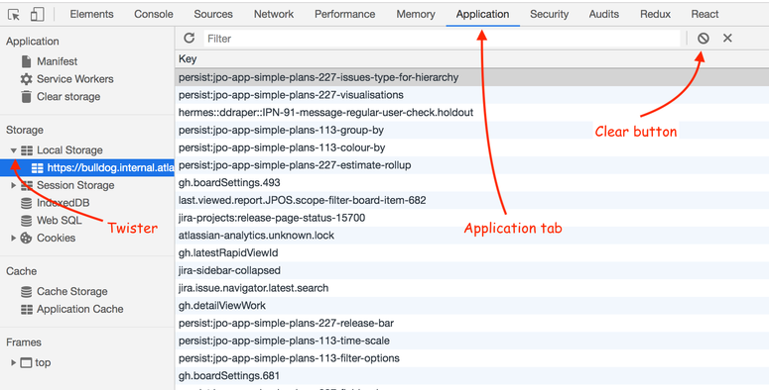Switch to the Console tab

click(x=154, y=14)
